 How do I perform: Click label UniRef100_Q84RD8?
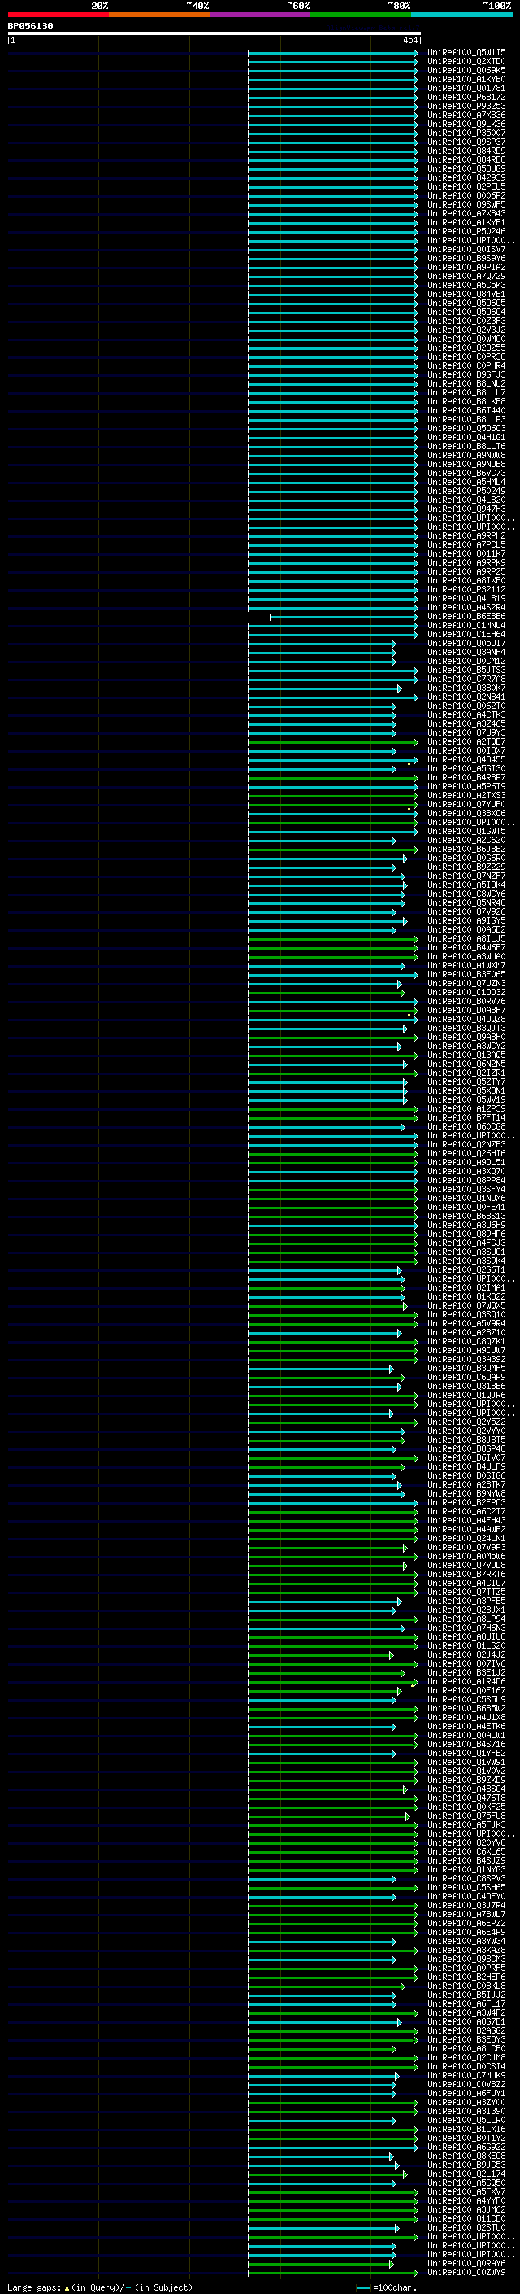point(466,160)
